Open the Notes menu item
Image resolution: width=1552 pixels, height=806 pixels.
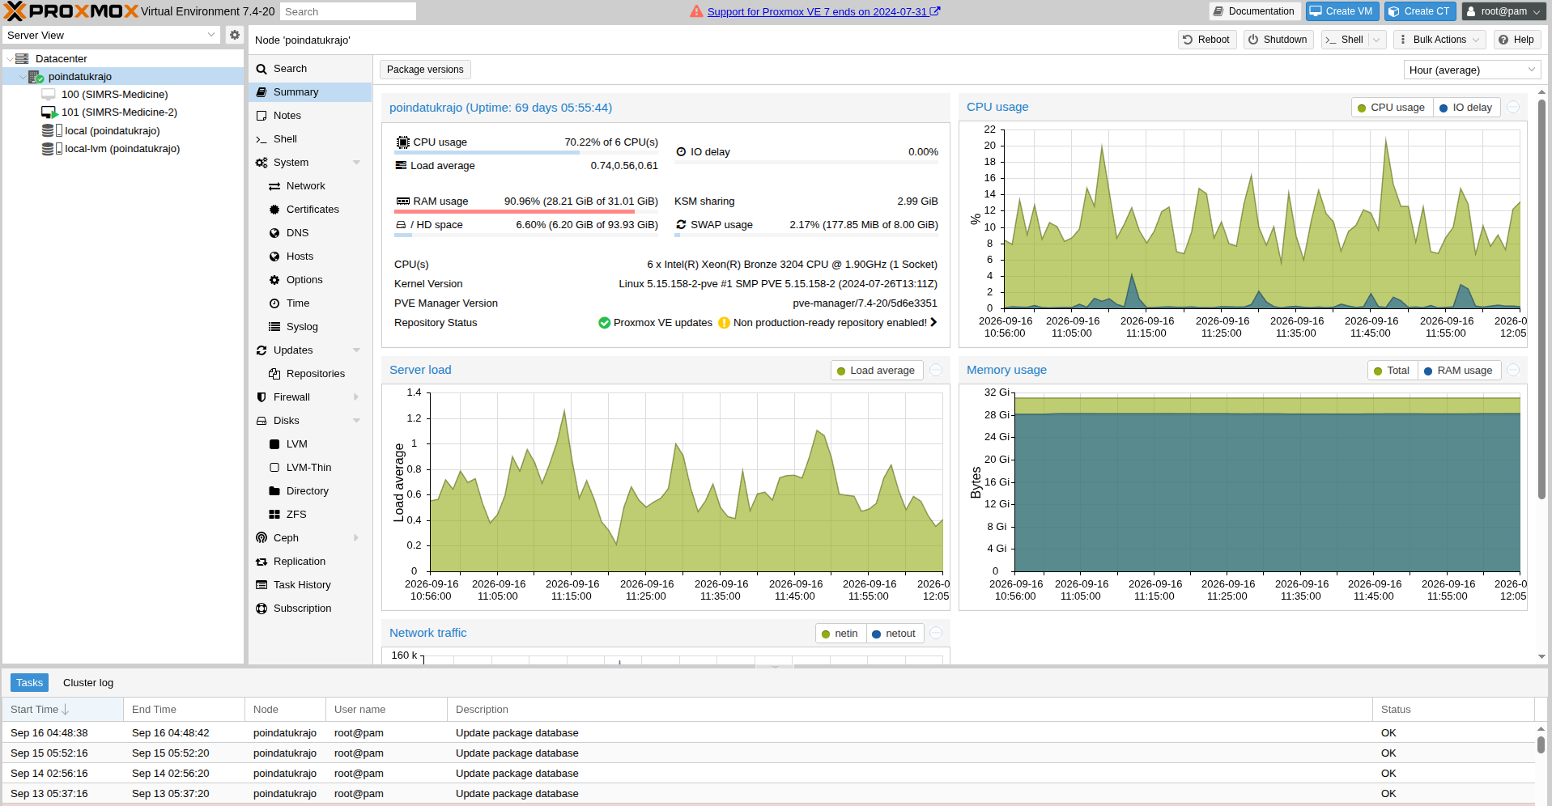[x=310, y=116]
